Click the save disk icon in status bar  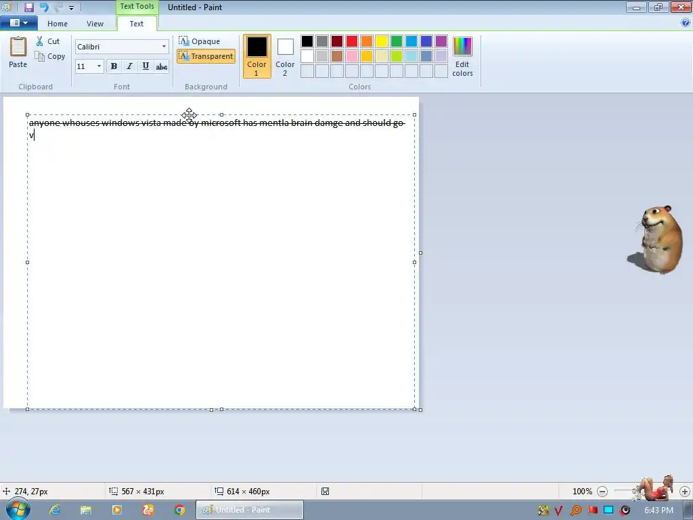(325, 492)
